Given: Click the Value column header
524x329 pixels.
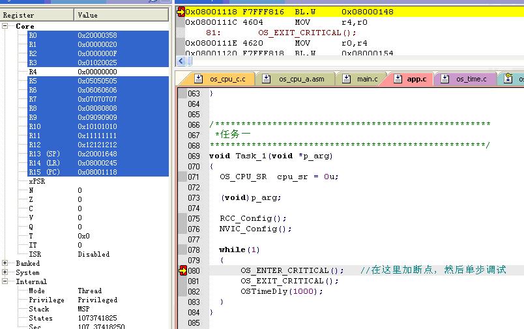Looking at the screenshot, I should (121, 15).
